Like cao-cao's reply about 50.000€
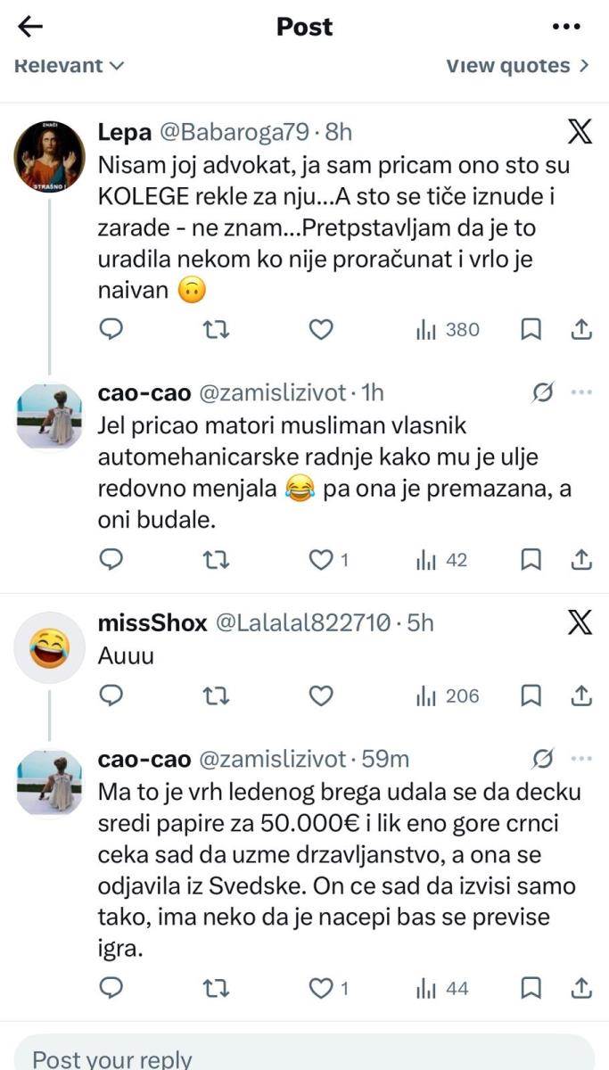The image size is (609, 1070). tap(320, 988)
